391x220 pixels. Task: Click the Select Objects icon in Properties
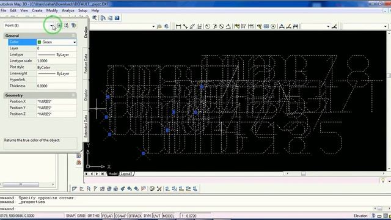[x=67, y=26]
